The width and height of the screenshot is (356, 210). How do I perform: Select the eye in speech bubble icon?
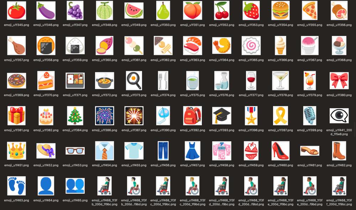click(x=339, y=116)
